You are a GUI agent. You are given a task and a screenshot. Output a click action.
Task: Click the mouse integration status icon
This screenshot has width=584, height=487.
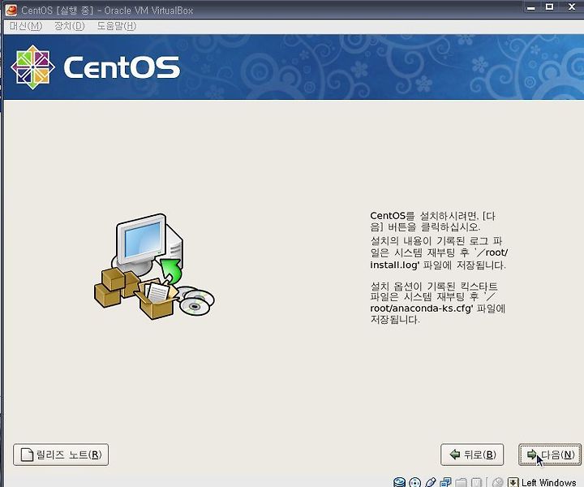[498, 482]
